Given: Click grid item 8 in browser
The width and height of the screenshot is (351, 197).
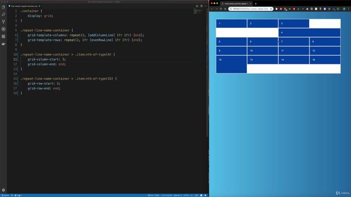Looking at the screenshot, I should point(325,42).
